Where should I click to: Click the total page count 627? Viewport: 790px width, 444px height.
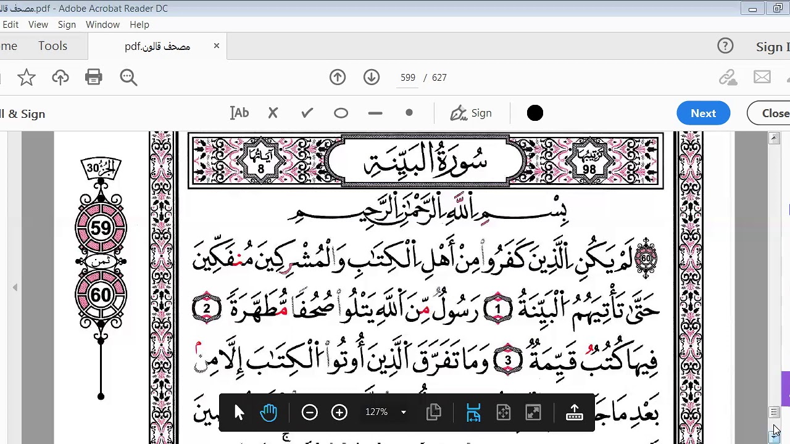coord(439,78)
